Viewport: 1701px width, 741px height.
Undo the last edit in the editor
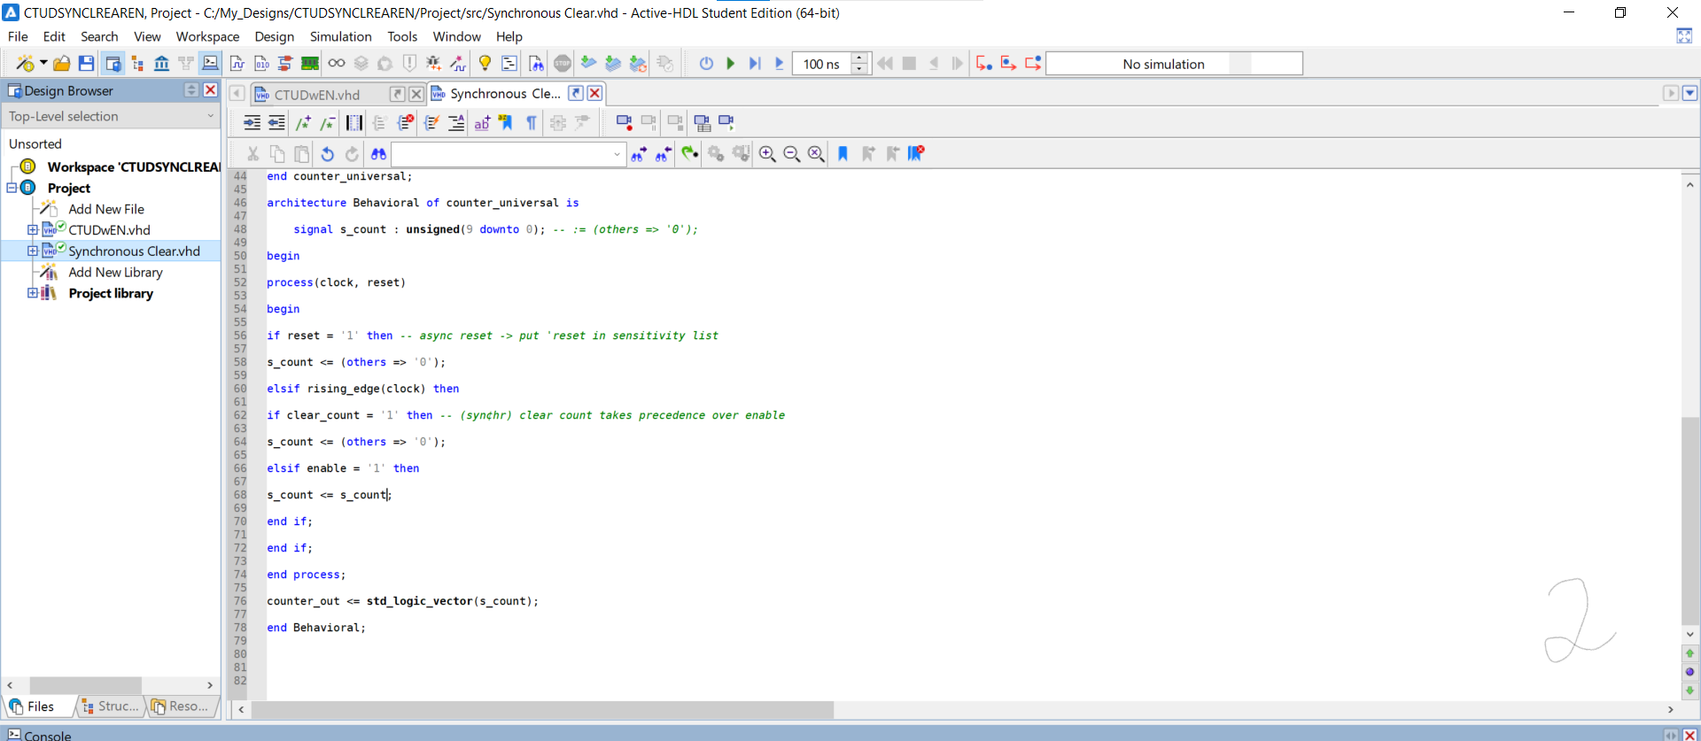(327, 154)
